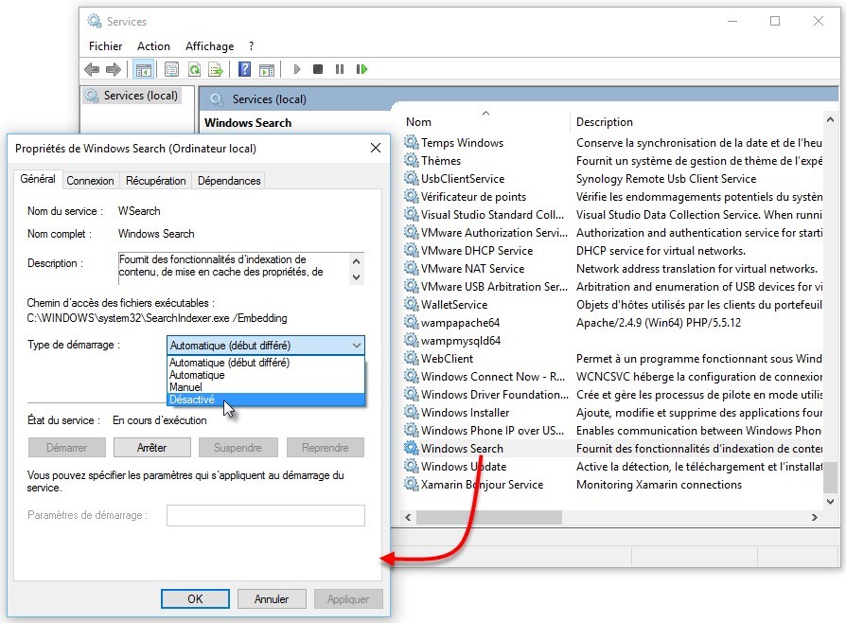Select Windows Update in the services list
The width and height of the screenshot is (846, 623).
[x=463, y=466]
